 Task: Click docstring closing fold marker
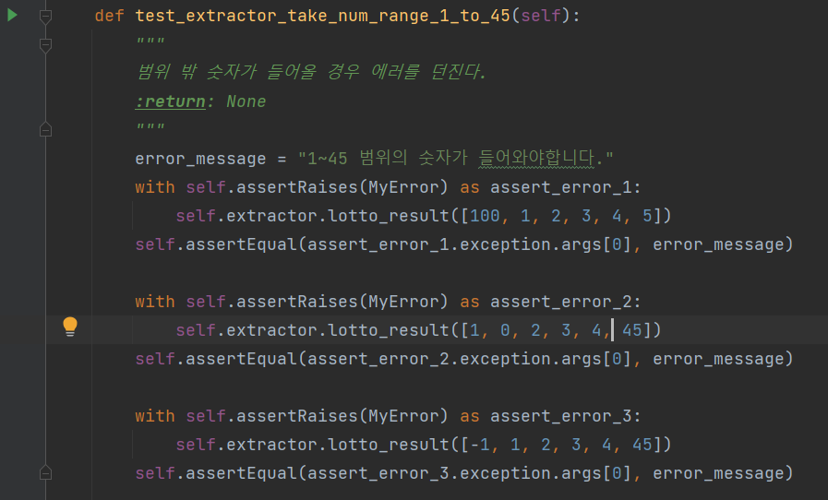45,129
